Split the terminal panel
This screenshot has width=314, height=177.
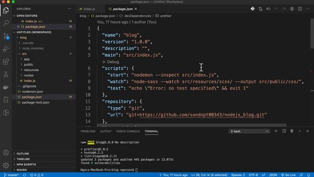(284, 131)
